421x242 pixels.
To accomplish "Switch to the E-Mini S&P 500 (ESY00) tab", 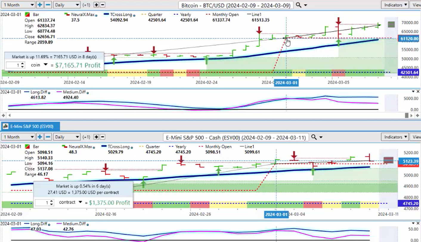I will point(30,127).
